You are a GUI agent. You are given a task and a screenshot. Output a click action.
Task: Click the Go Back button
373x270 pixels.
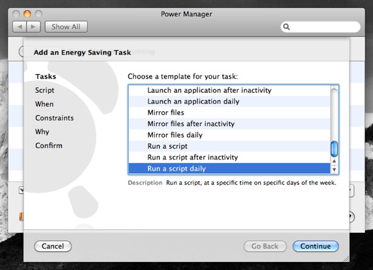tap(265, 246)
